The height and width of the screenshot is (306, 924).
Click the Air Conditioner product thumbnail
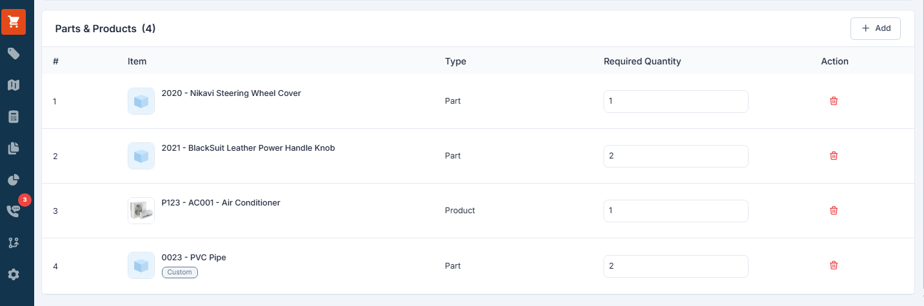[141, 211]
